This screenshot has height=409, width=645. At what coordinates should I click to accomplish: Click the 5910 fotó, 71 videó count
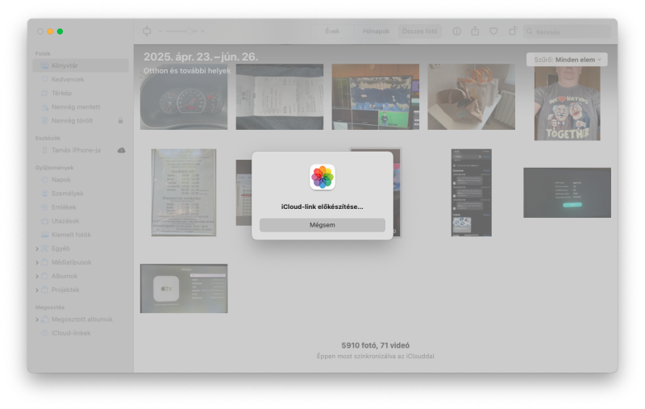pyautogui.click(x=376, y=345)
